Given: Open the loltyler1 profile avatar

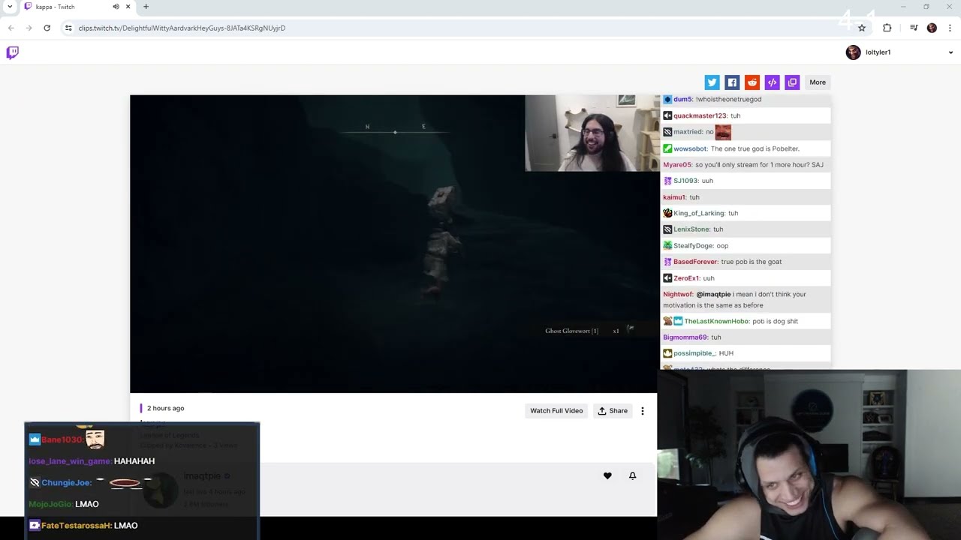Looking at the screenshot, I should [x=853, y=52].
